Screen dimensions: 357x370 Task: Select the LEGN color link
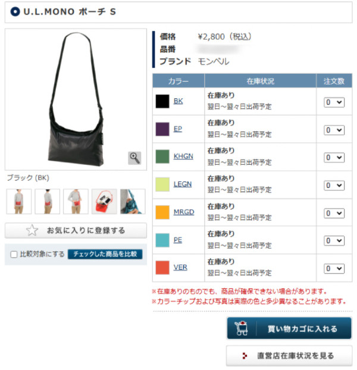pyautogui.click(x=183, y=184)
